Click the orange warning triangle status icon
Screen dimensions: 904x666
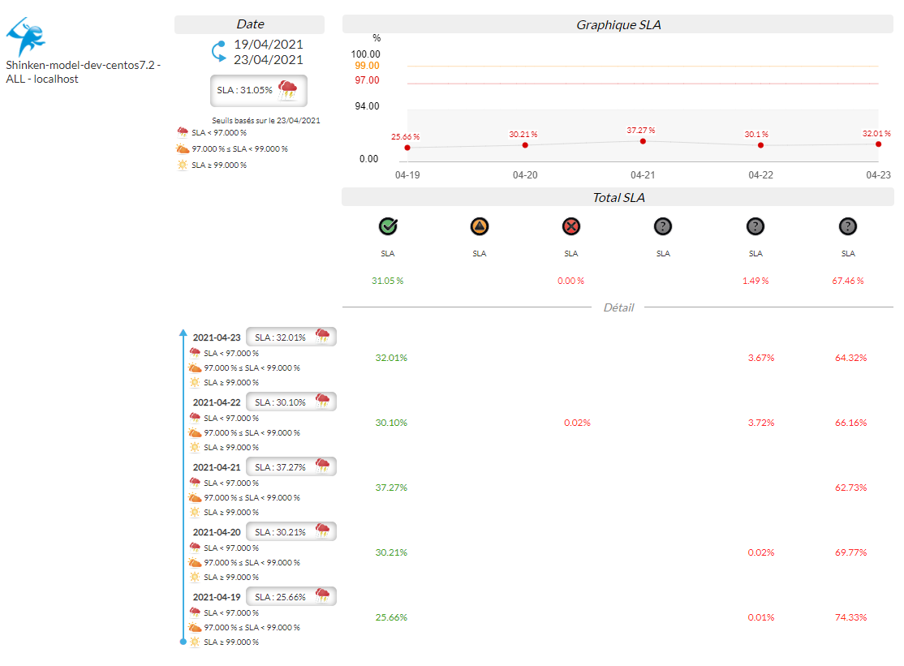tap(480, 227)
